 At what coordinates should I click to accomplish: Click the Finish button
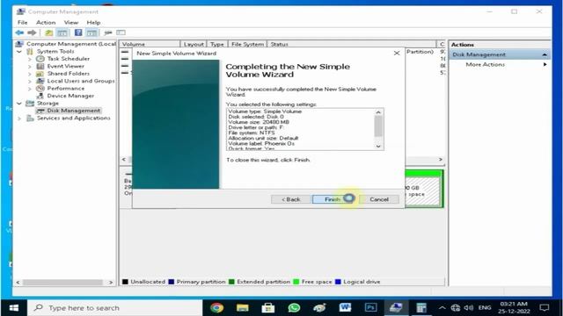tap(333, 199)
